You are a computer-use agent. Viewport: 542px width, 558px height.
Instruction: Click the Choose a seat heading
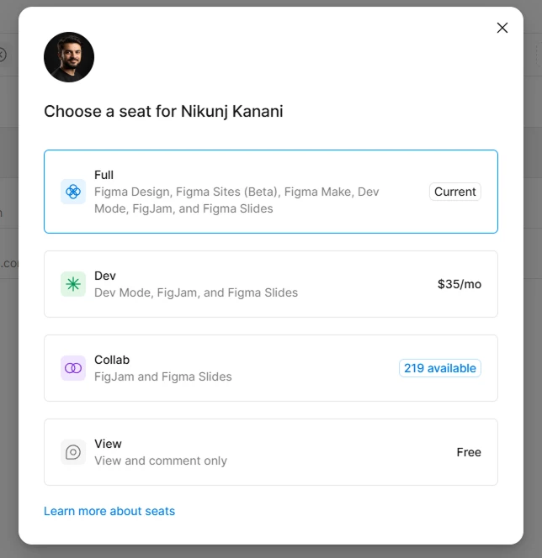pos(163,111)
